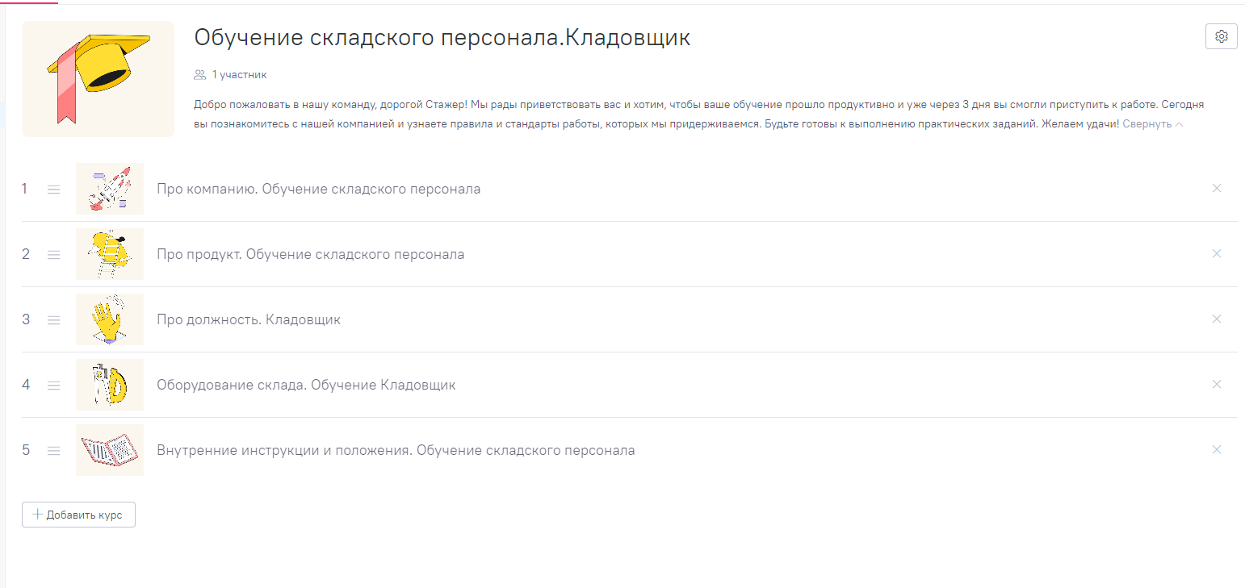
Task: Grab the drag handle for Внутренние инструкции course
Action: point(54,451)
